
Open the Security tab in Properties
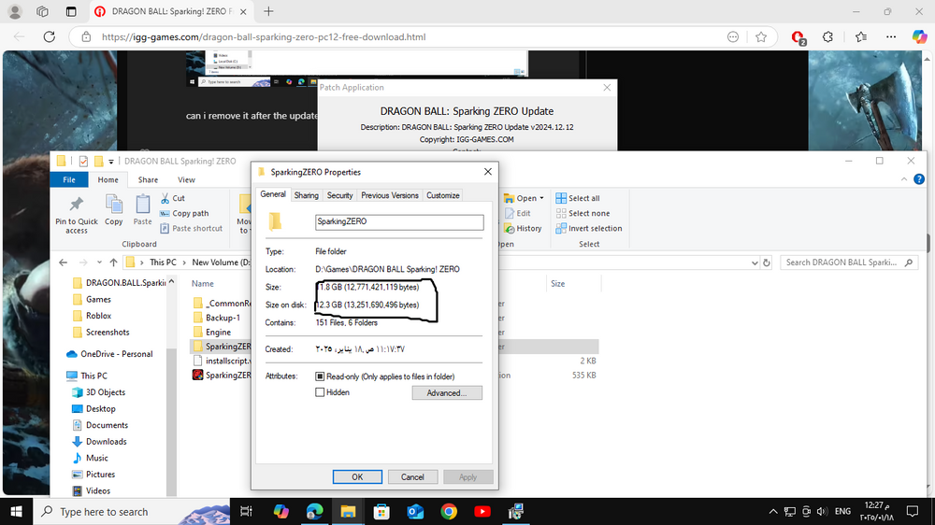tap(340, 195)
